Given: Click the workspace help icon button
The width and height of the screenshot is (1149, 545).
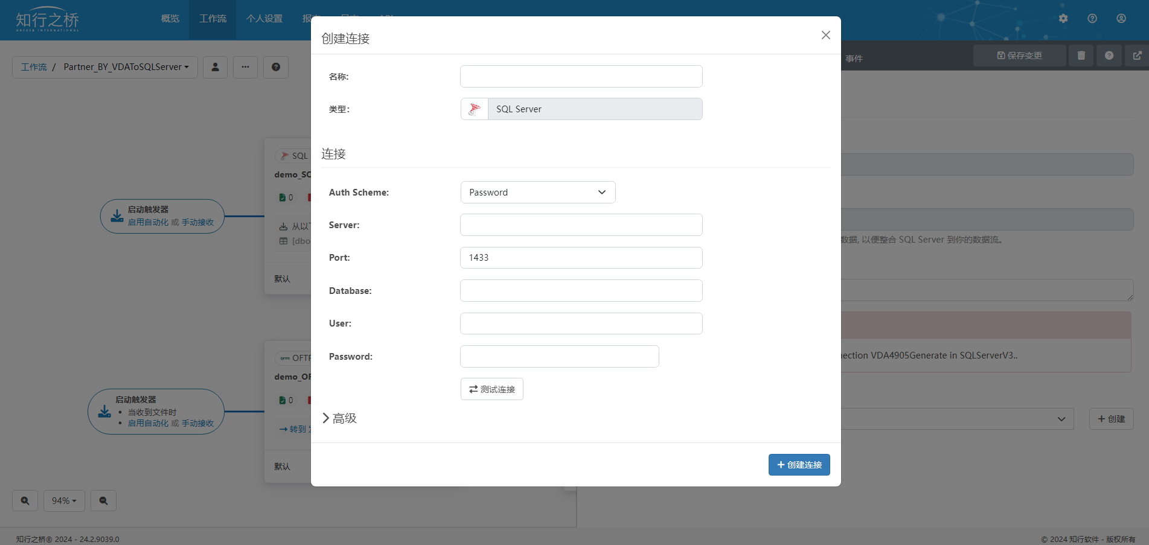Looking at the screenshot, I should coord(276,67).
